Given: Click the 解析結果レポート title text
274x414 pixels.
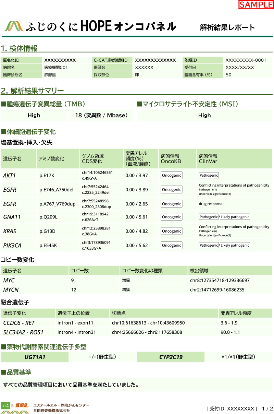Looking at the screenshot, I should coord(228,27).
